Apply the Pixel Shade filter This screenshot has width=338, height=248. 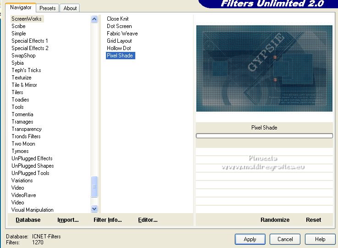250,239
